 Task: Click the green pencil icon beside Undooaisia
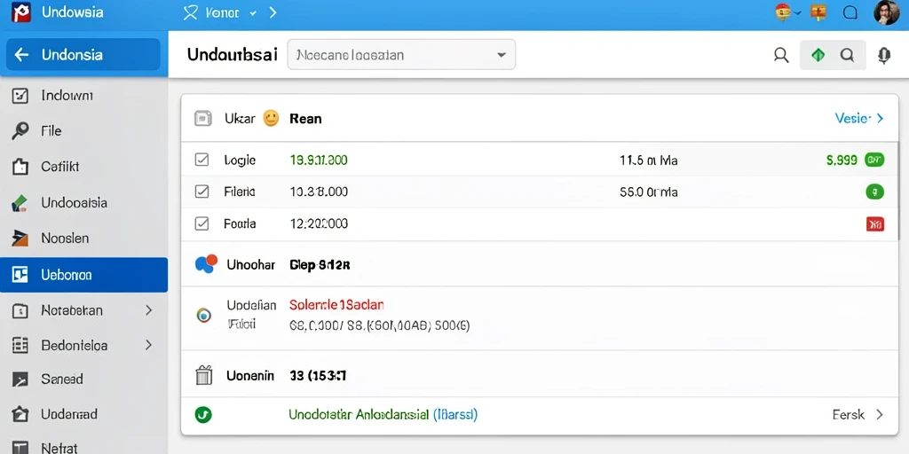click(x=20, y=203)
